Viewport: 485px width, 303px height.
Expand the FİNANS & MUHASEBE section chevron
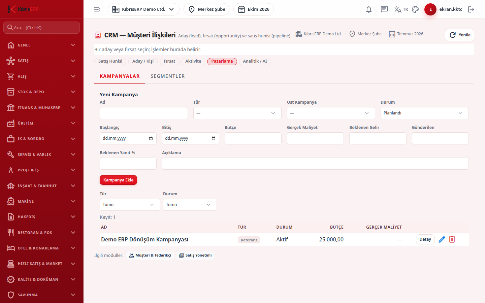coord(73,108)
